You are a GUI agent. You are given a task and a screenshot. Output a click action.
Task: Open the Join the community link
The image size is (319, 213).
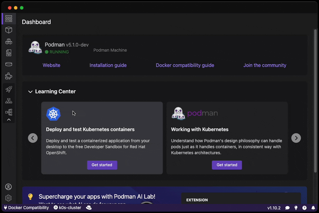point(265,65)
